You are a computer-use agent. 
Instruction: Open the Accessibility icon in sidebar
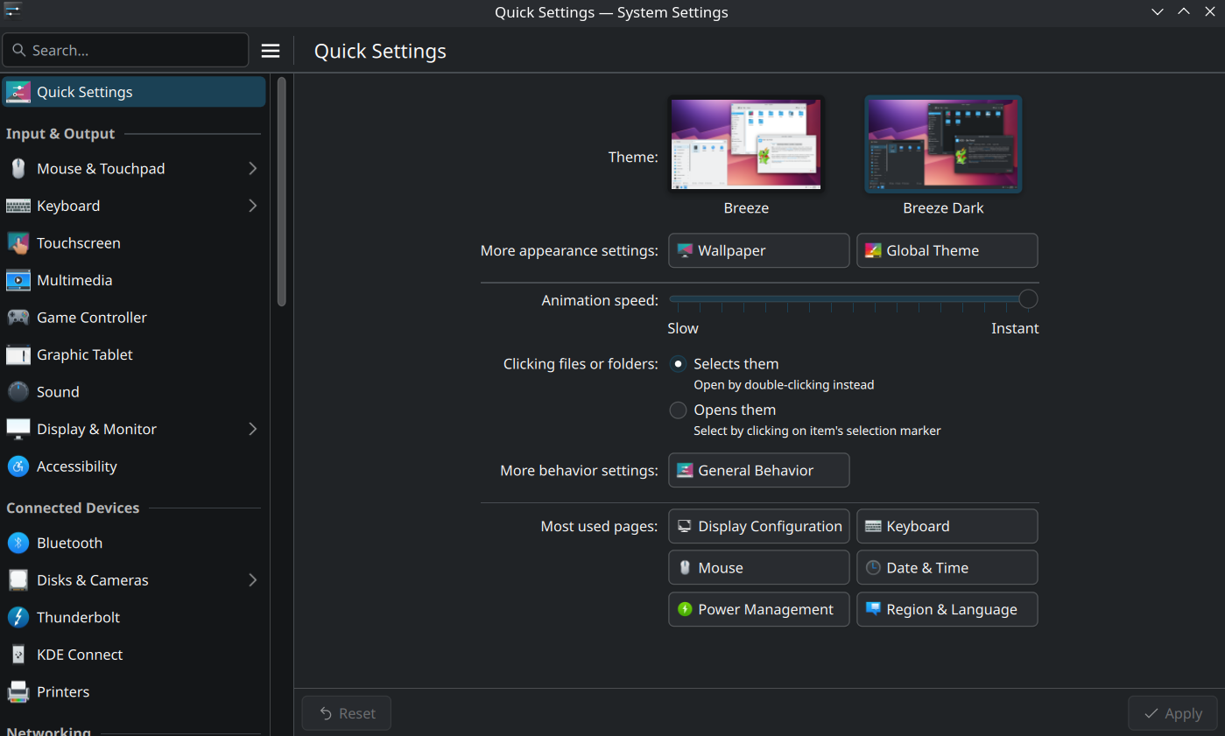18,466
